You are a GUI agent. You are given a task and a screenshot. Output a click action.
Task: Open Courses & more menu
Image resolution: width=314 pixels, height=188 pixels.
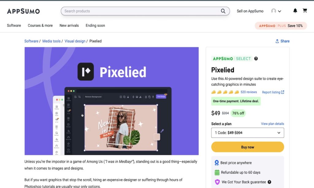pos(40,26)
